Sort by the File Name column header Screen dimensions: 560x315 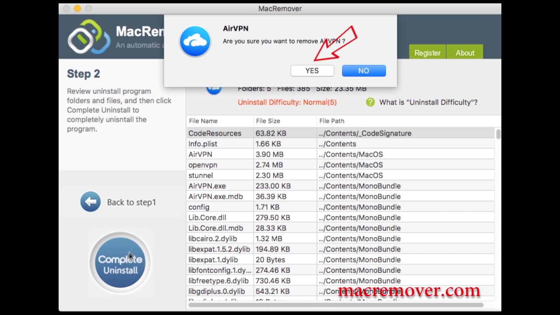click(x=220, y=121)
